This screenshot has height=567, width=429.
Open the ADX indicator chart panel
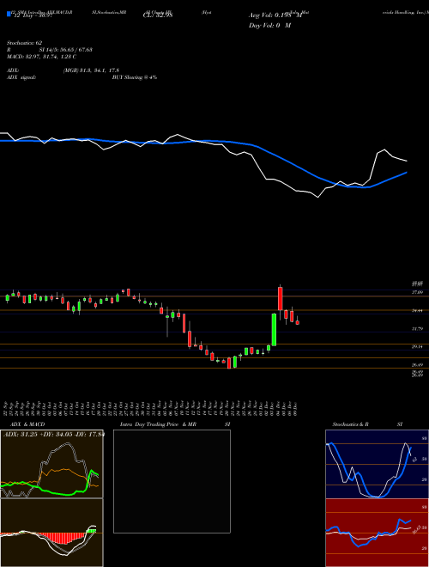[51, 464]
